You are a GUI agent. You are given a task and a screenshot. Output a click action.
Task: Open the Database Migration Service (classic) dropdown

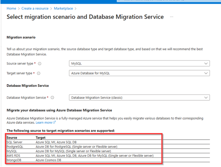click(x=139, y=98)
